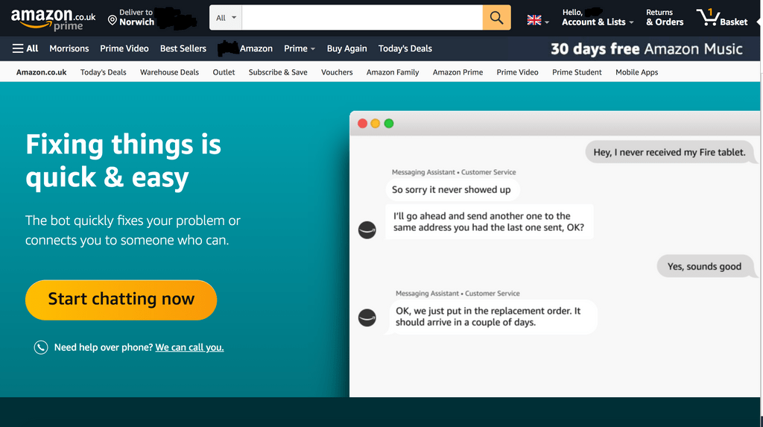Viewport: 763px width, 427px height.
Task: Click the UK flag language icon
Action: [534, 20]
